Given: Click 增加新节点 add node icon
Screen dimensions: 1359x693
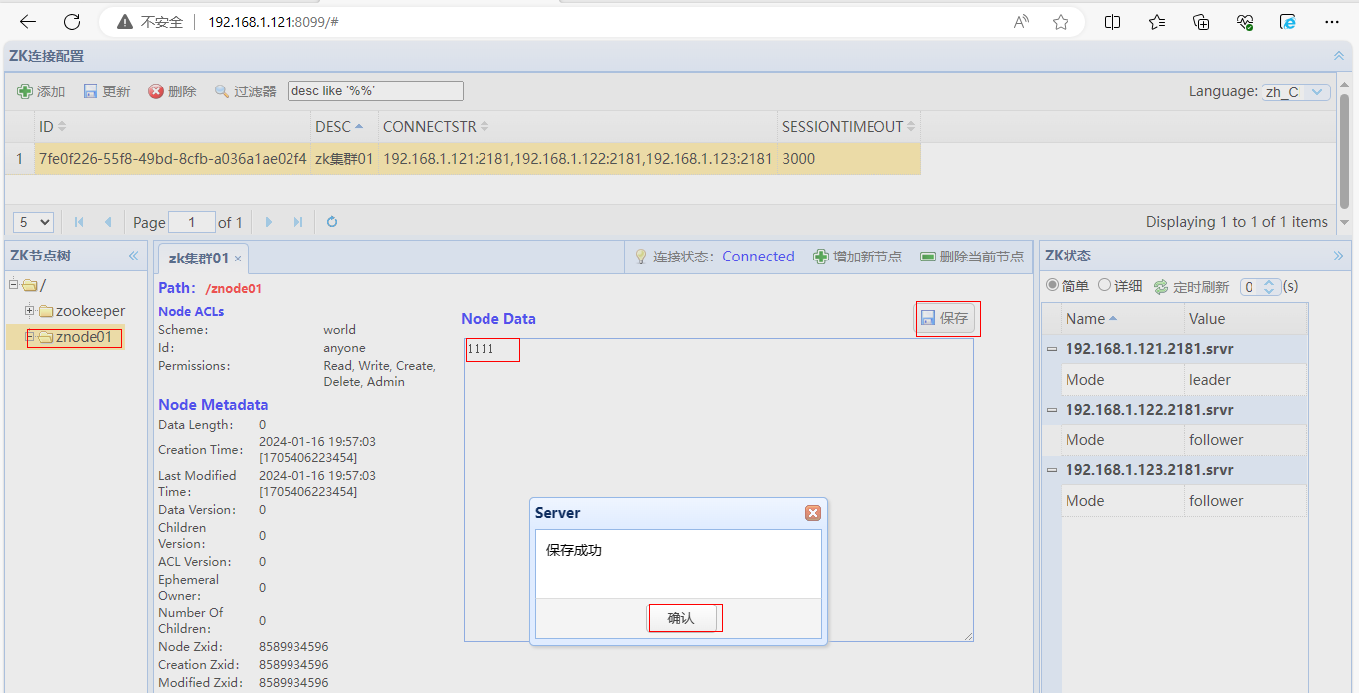Looking at the screenshot, I should pos(821,257).
